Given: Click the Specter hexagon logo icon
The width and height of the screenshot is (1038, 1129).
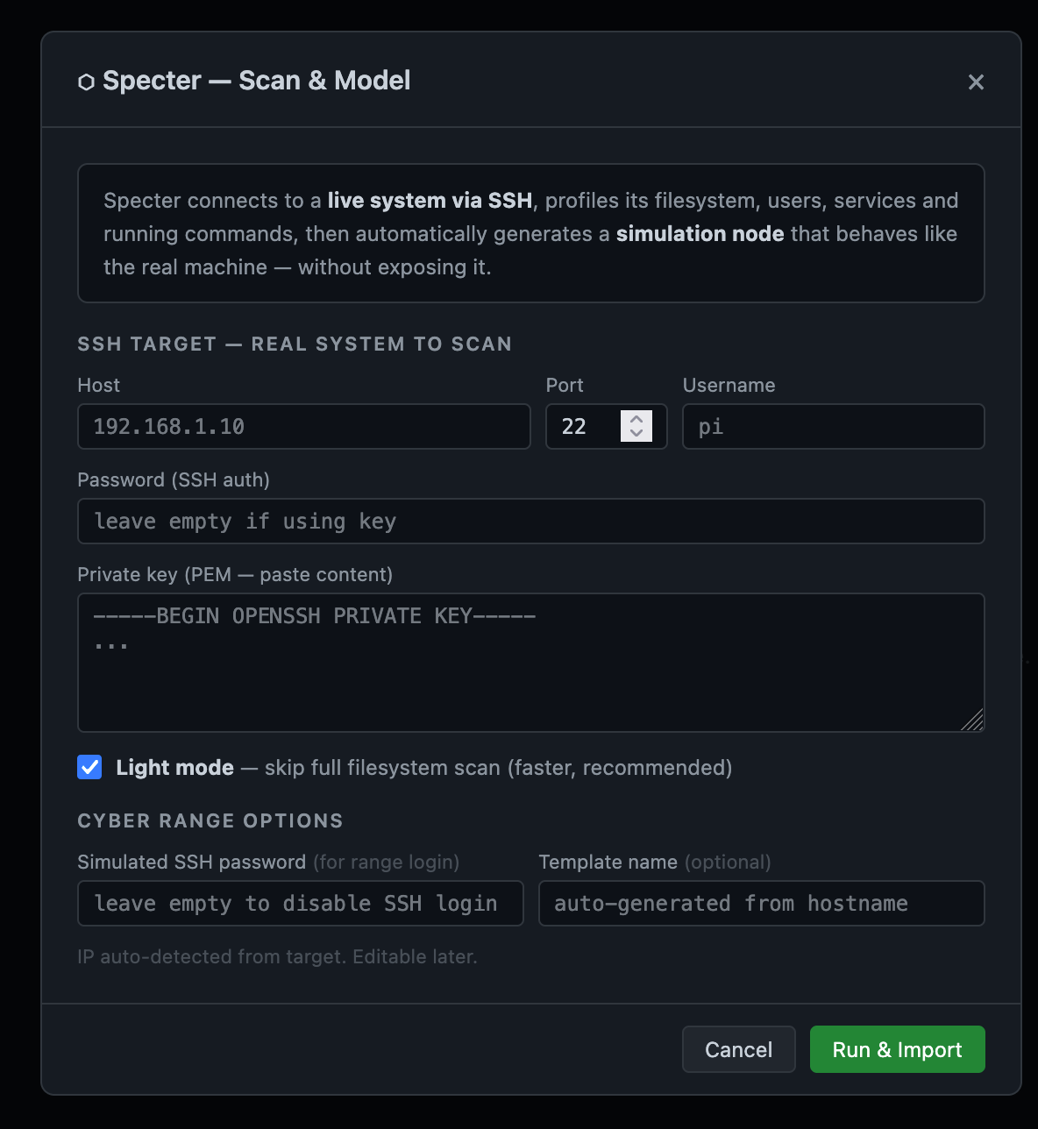Looking at the screenshot, I should [x=88, y=82].
